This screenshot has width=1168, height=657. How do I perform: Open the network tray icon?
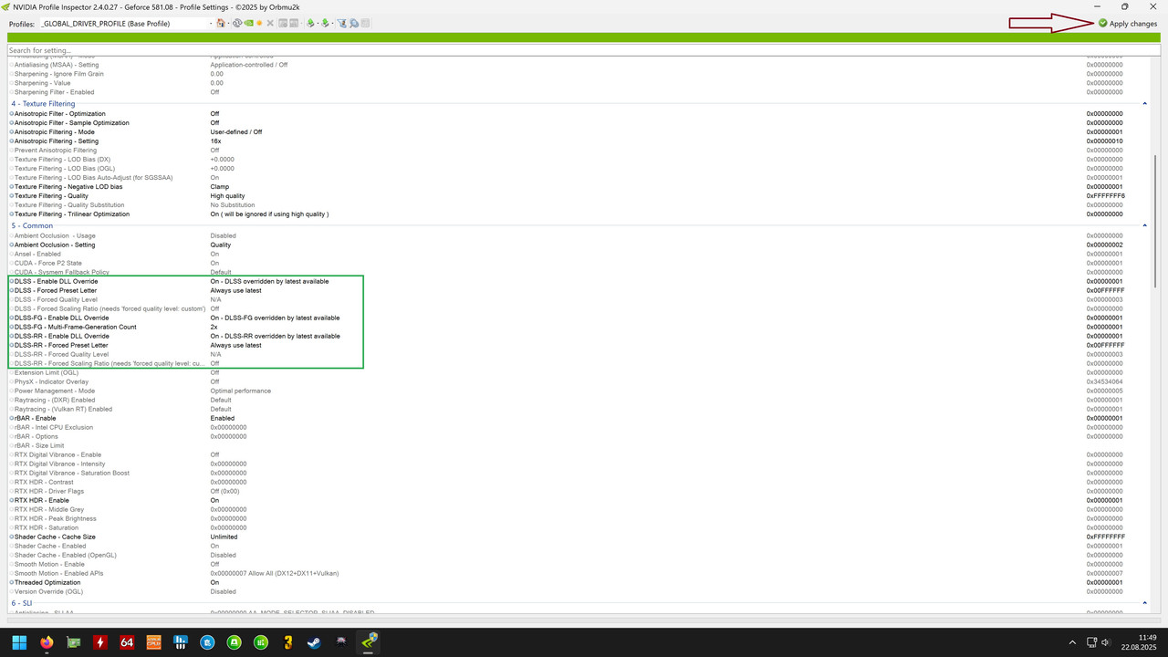[1091, 642]
